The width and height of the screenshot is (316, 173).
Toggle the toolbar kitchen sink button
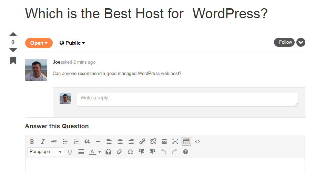point(186,141)
